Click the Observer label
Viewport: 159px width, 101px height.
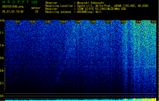(x=51, y=3)
